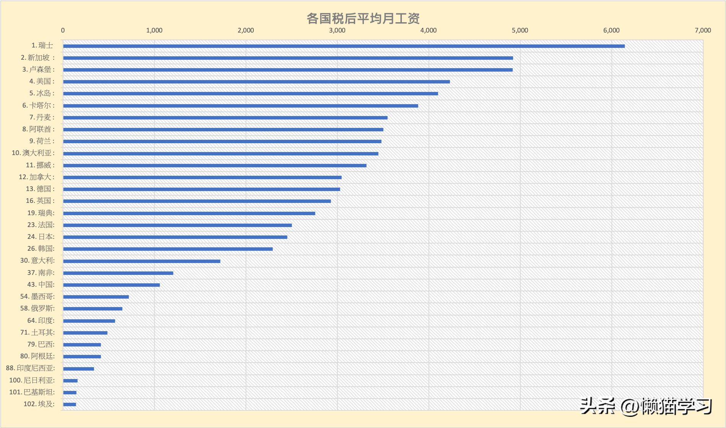Select the axis tick labeled 3,000
Image resolution: width=726 pixels, height=428 pixels.
coord(337,29)
